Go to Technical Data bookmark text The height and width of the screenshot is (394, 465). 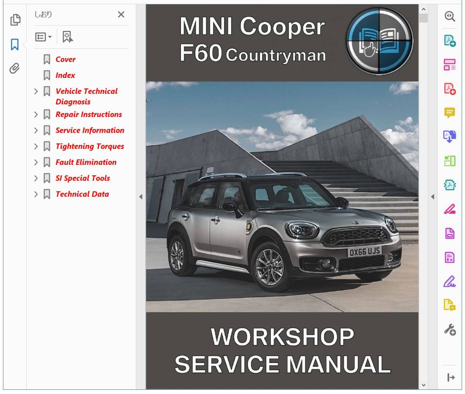tap(82, 194)
